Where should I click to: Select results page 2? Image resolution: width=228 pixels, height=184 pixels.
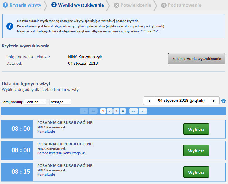point(110,111)
